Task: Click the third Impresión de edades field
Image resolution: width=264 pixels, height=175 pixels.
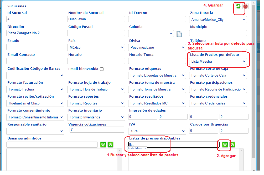Action: [203, 117]
